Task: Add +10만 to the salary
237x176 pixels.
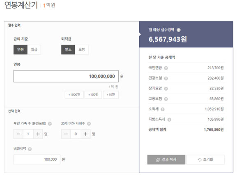Action: tap(111, 95)
